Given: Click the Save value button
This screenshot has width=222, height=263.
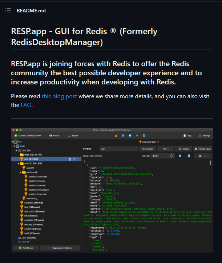Looking at the screenshot, I should (x=203, y=156).
